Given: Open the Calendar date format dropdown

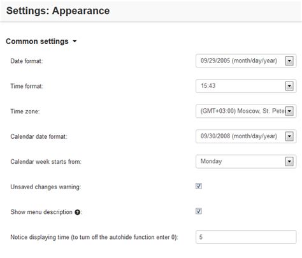Looking at the screenshot, I should (246, 136).
